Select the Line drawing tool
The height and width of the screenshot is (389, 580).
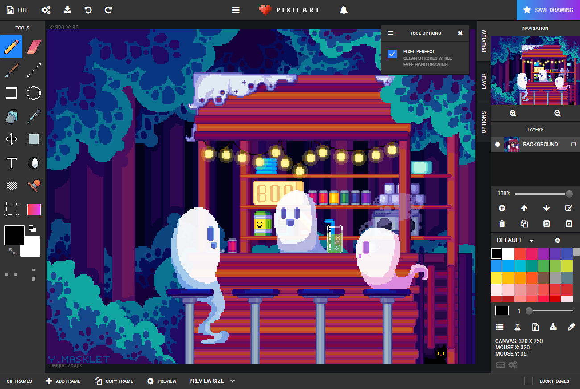pos(34,70)
